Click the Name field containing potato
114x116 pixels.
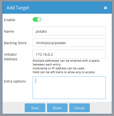click(69, 31)
